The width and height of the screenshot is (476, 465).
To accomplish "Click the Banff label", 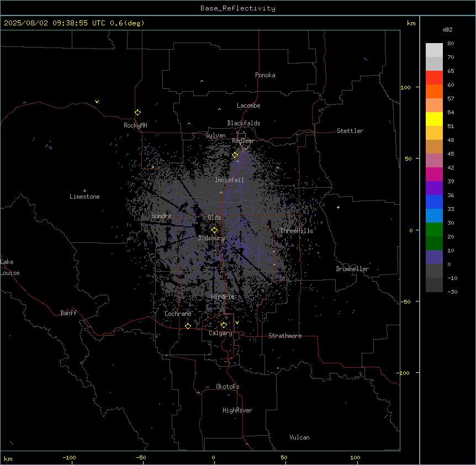I will pyautogui.click(x=68, y=313).
